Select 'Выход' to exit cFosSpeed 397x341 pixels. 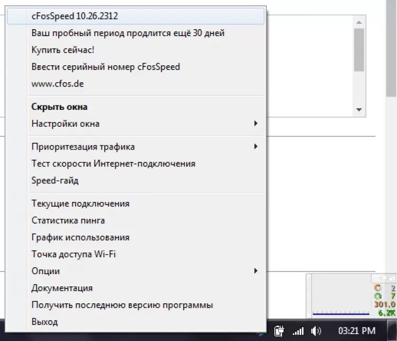click(136, 322)
